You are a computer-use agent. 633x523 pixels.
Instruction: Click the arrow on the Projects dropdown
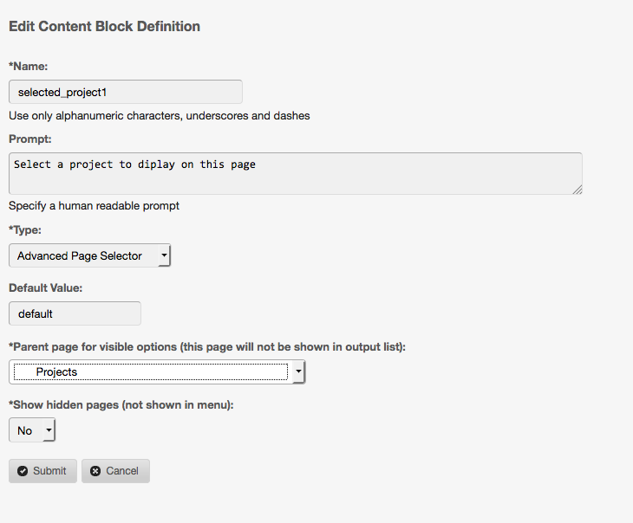(298, 371)
